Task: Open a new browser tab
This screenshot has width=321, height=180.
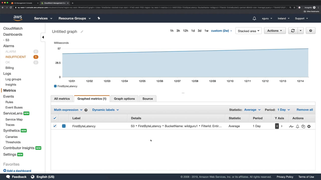Action: pos(72,3)
